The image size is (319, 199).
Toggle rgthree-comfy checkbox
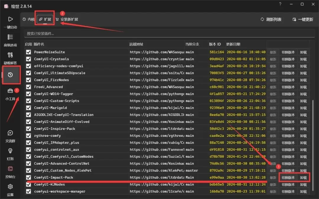(x=28, y=136)
